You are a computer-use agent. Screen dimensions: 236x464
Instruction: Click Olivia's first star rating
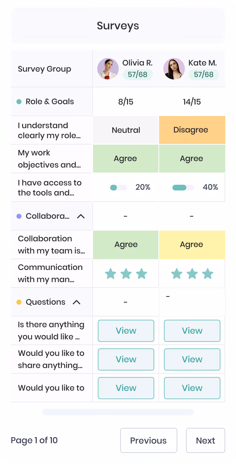[x=110, y=274]
